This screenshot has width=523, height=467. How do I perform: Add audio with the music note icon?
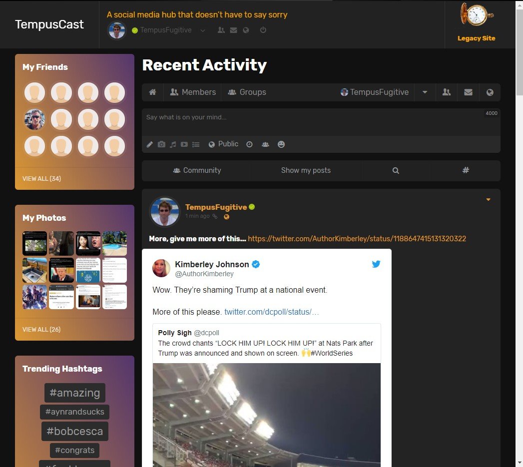tap(173, 144)
